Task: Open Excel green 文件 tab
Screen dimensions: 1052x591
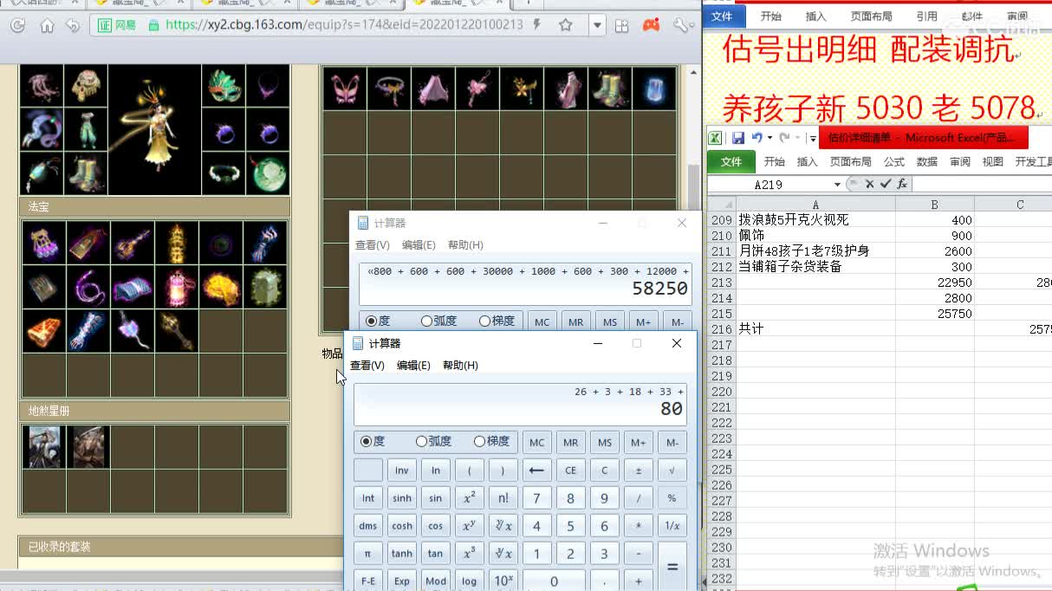Action: tap(731, 161)
